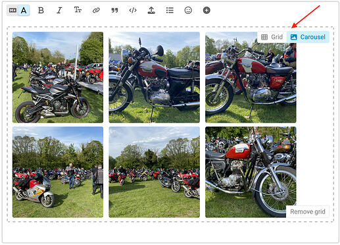Click the Remove grid button
The width and height of the screenshot is (340, 245).
[308, 211]
